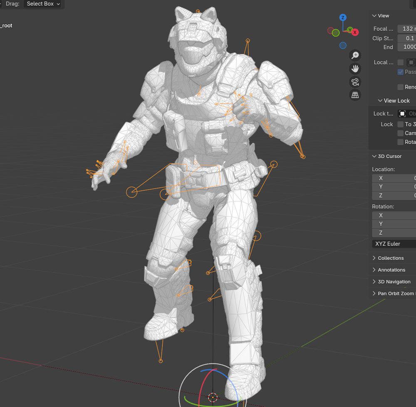Enable Lock To 3D cursor checkbox
416x407 pixels.
coord(400,124)
